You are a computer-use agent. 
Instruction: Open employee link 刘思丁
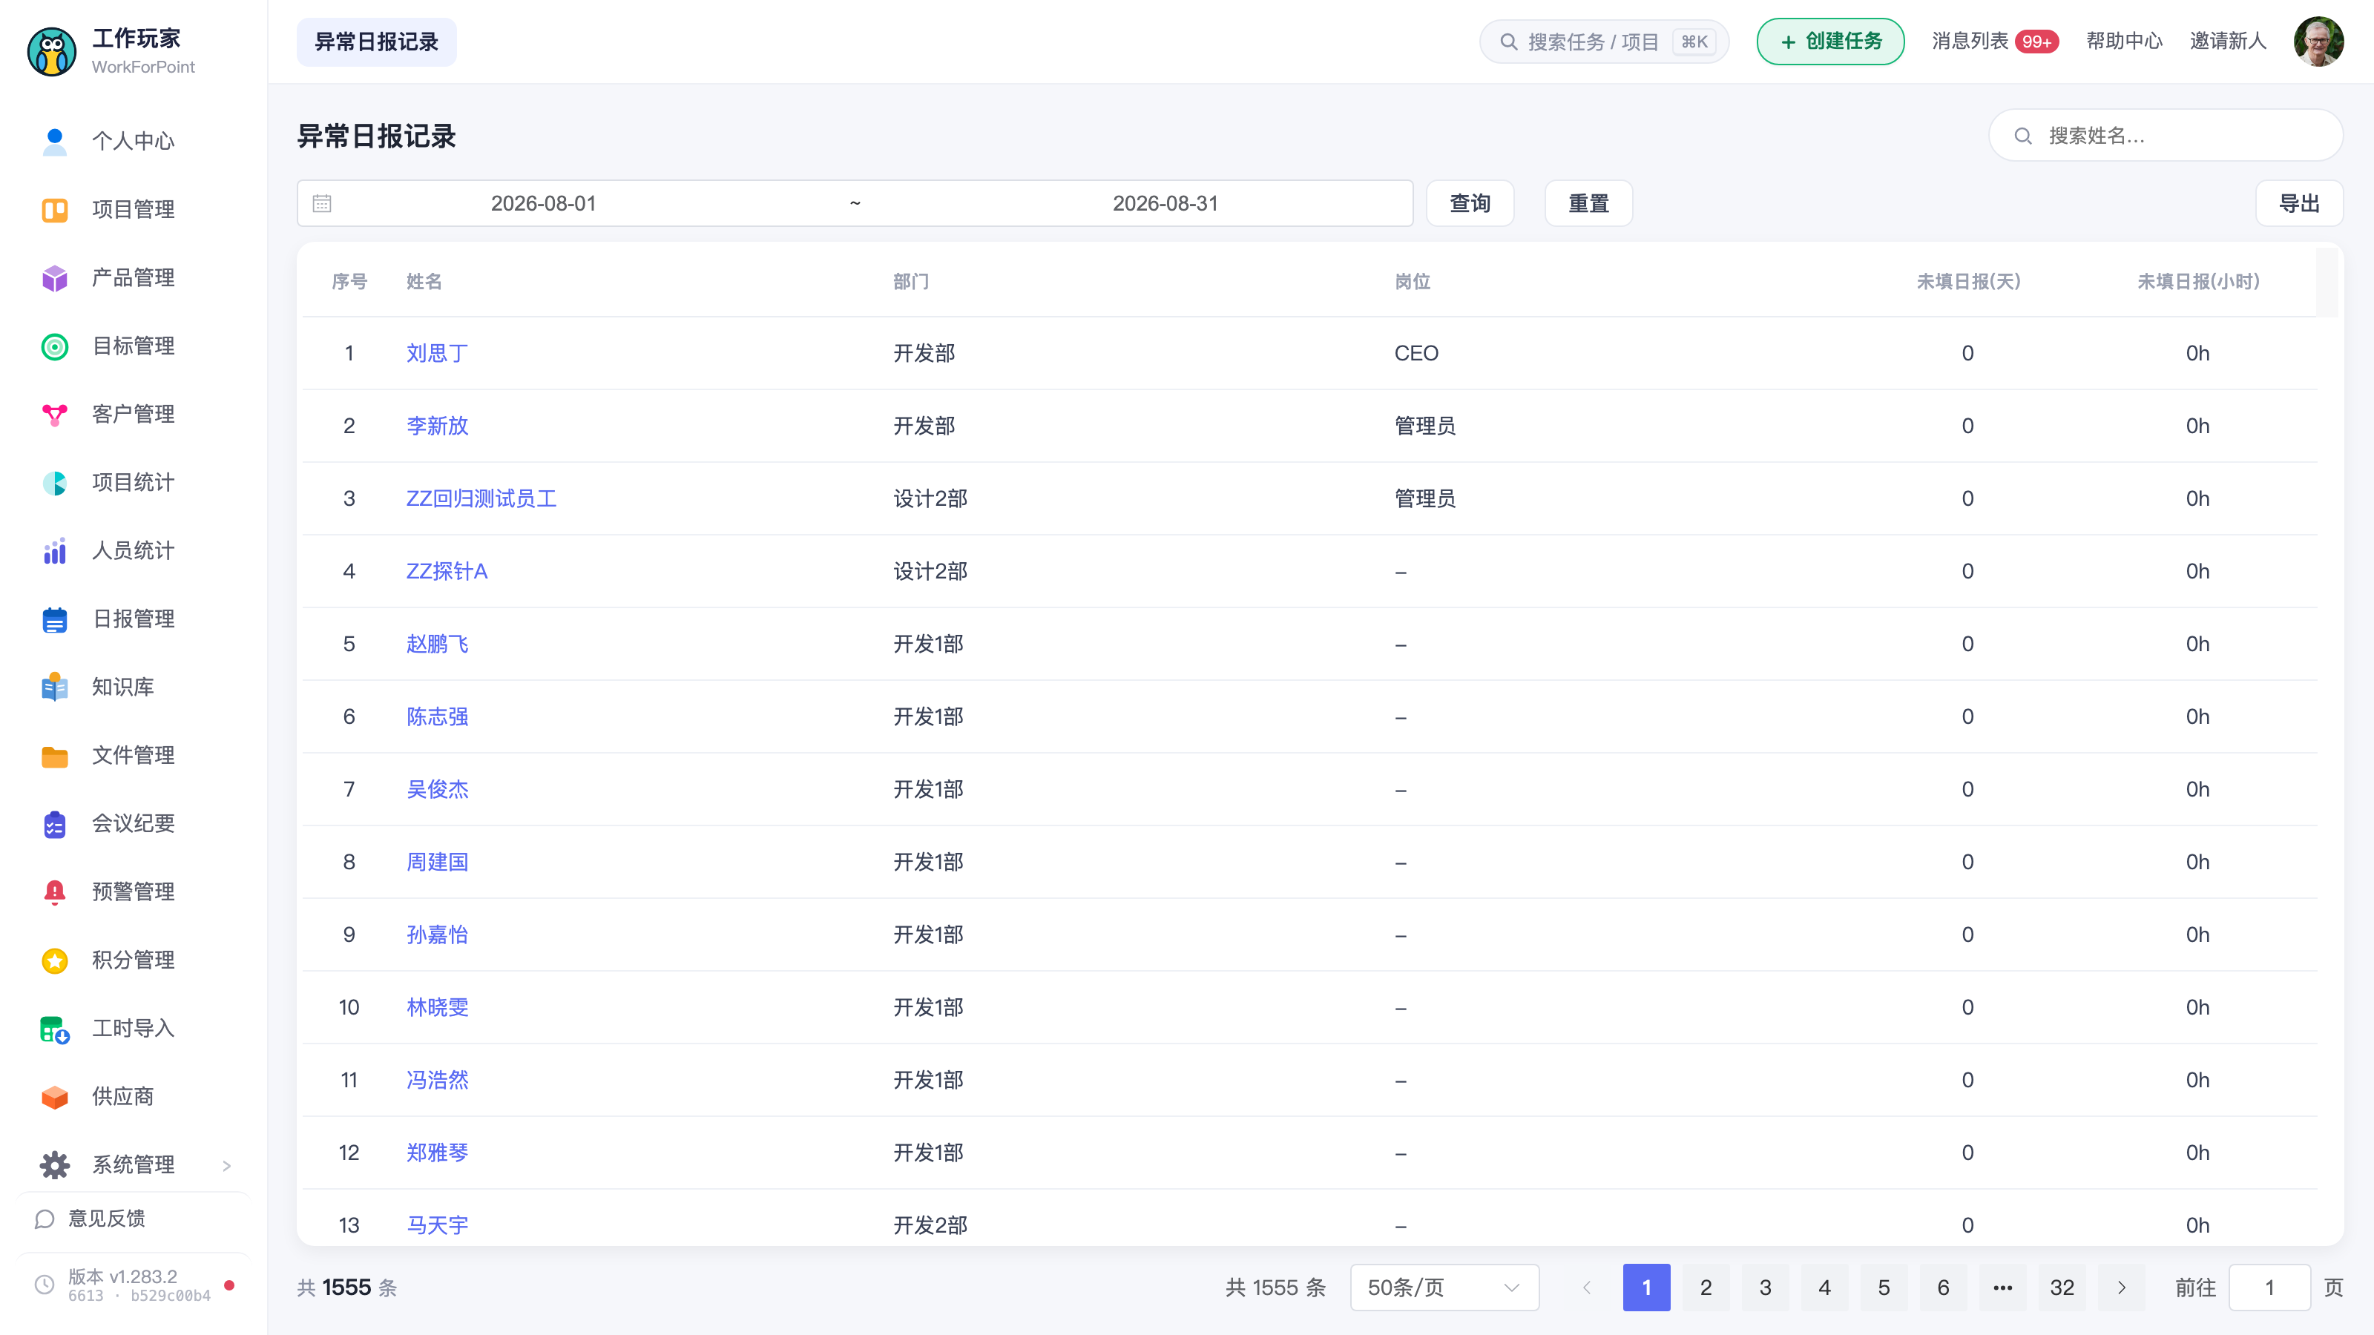pyautogui.click(x=437, y=353)
